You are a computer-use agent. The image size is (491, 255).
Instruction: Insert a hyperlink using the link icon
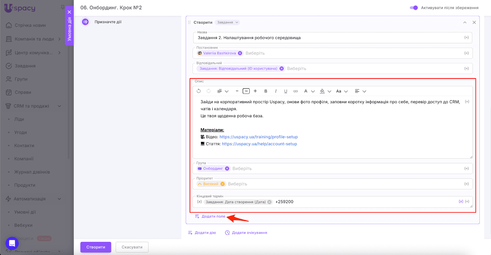pyautogui.click(x=296, y=91)
